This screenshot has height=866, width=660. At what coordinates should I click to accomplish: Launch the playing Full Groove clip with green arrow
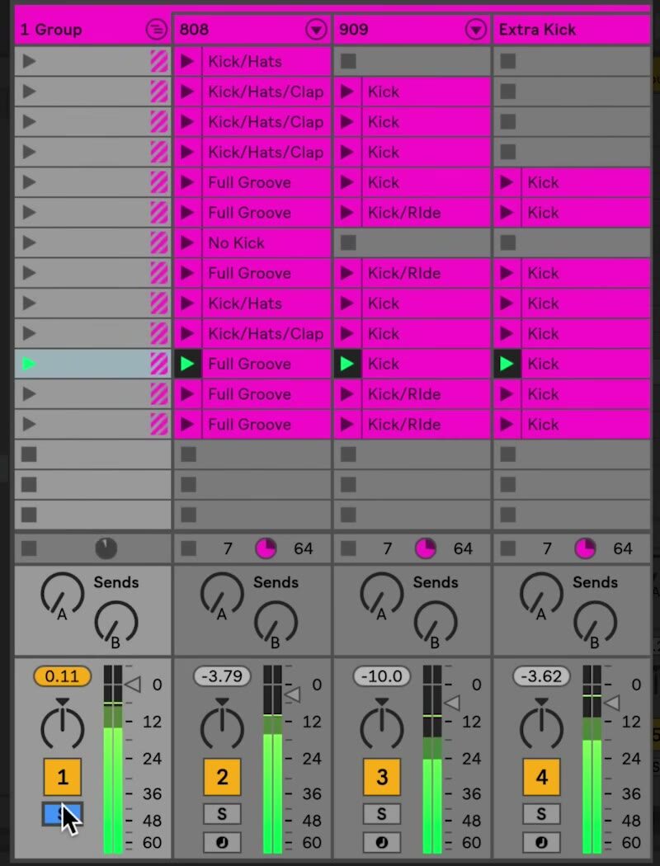coord(188,364)
